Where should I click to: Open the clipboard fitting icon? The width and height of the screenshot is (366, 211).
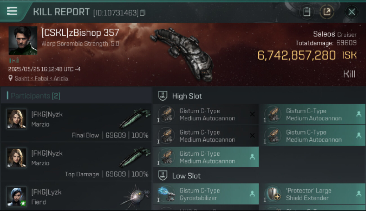307,12
